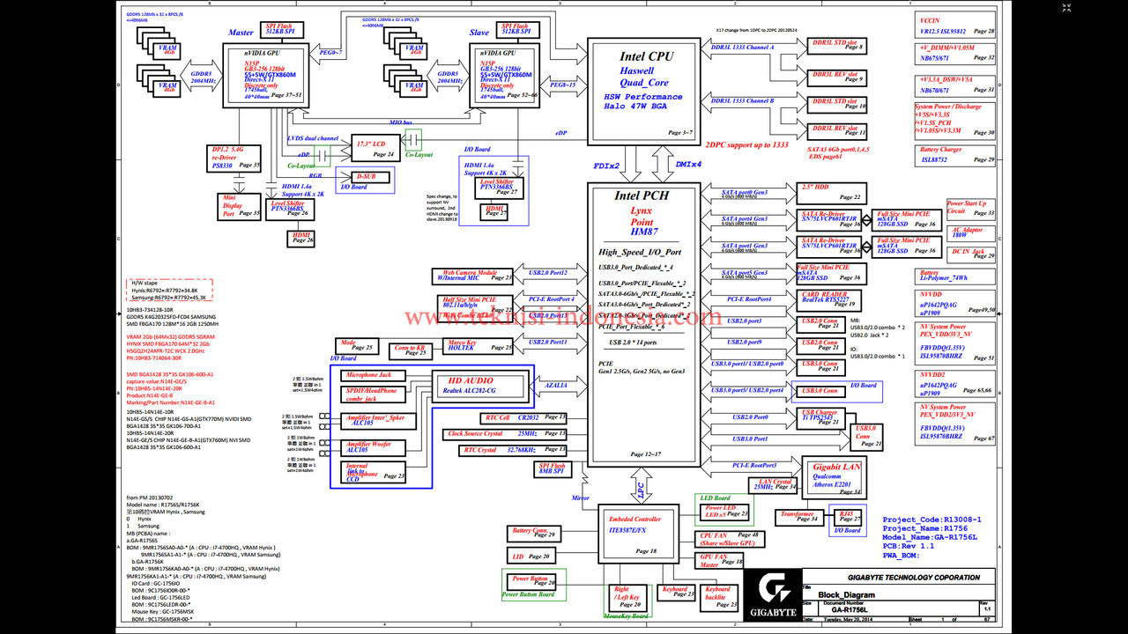Select Level Shifter PTN3366BS Page 26

[291, 208]
